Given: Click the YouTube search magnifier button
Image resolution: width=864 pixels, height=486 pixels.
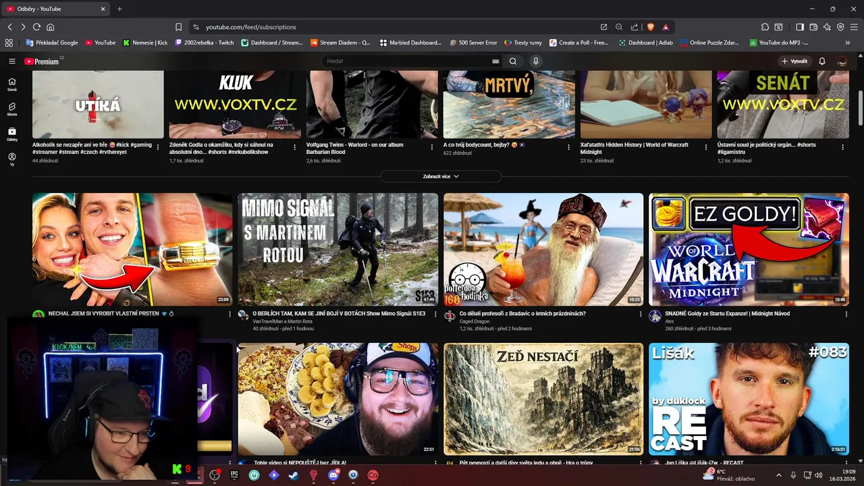Looking at the screenshot, I should tap(513, 61).
